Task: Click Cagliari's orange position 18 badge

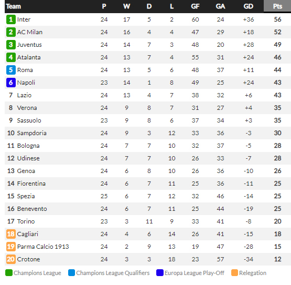Action: point(11,234)
